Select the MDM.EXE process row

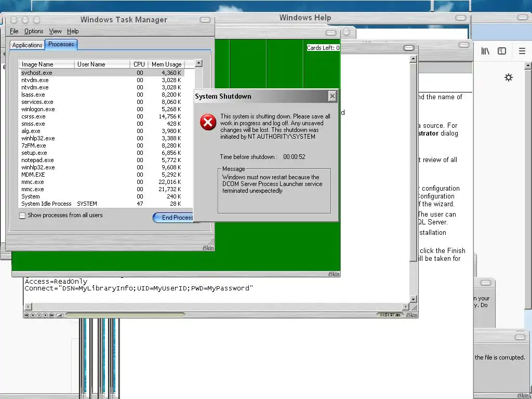(102, 175)
